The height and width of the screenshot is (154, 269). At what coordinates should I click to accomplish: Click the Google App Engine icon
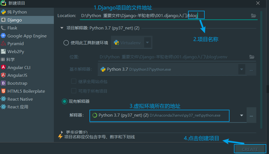(x=3, y=35)
